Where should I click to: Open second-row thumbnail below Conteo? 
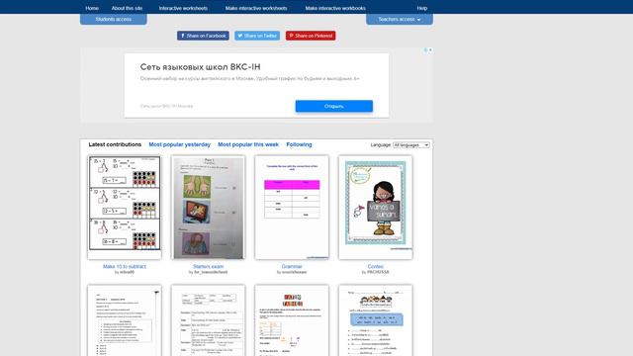coord(376,320)
